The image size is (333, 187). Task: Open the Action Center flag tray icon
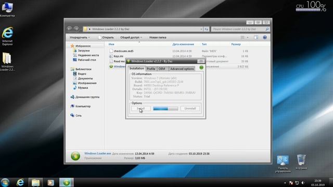click(x=291, y=183)
